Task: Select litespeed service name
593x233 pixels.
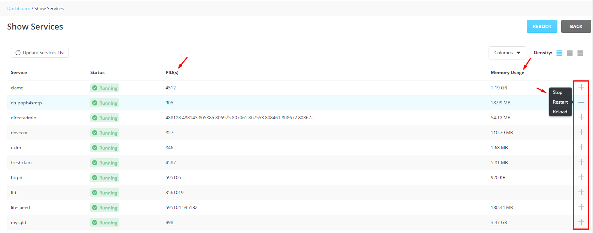Action: click(x=20, y=208)
